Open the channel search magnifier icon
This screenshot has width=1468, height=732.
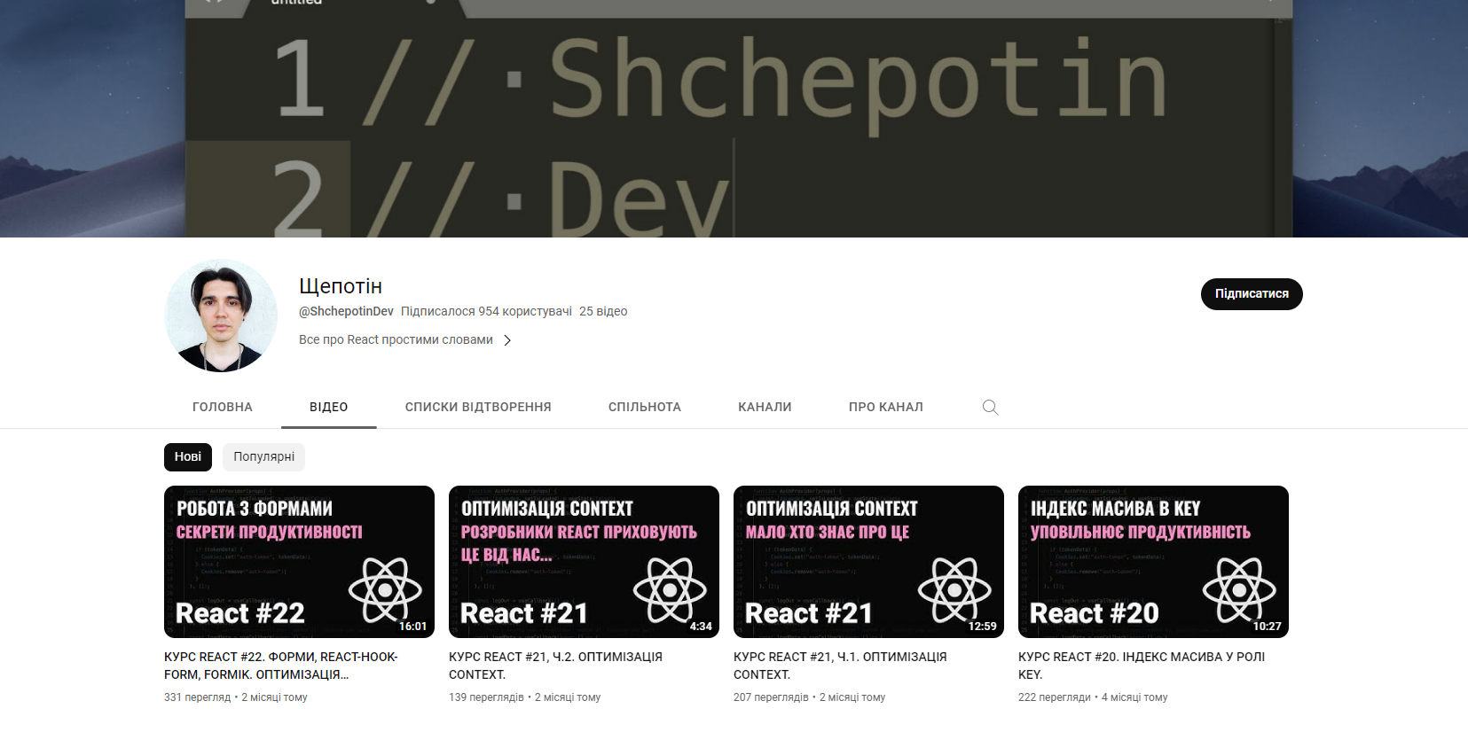tap(990, 407)
